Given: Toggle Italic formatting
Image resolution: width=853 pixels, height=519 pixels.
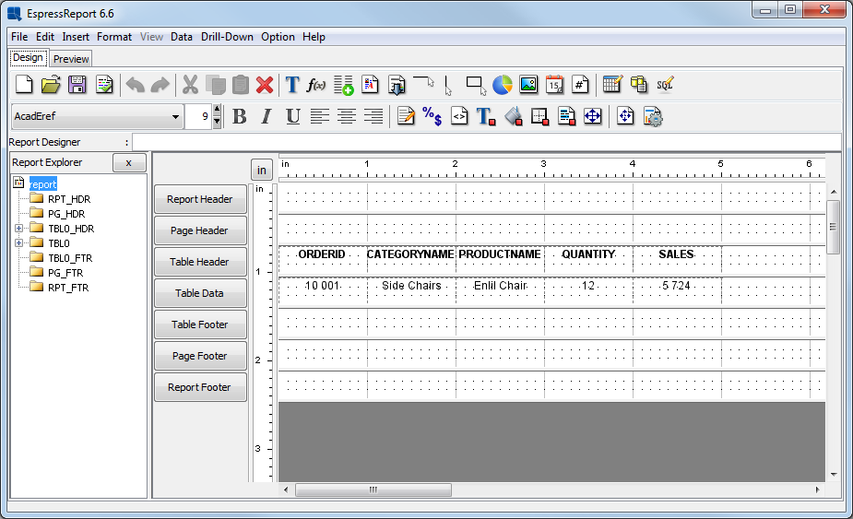Looking at the screenshot, I should coord(266,116).
